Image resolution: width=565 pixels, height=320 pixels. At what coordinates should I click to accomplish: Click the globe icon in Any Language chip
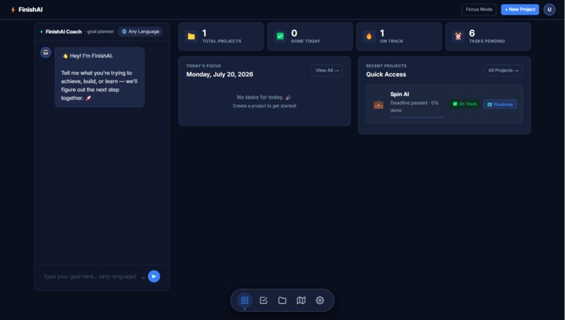(124, 32)
